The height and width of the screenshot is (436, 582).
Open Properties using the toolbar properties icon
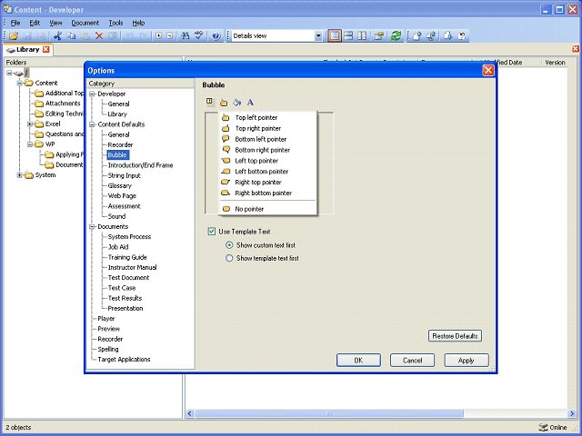tap(378, 35)
